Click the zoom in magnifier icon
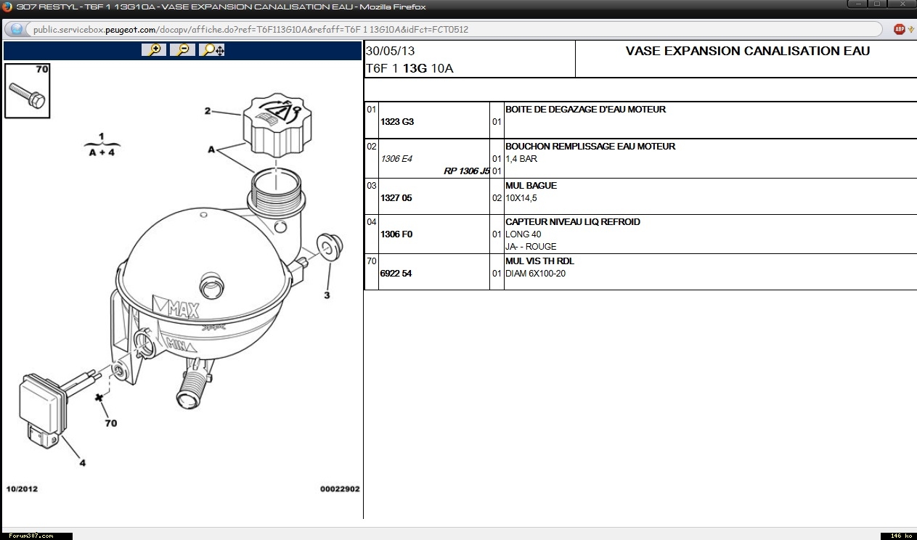This screenshot has width=917, height=540. click(x=154, y=50)
